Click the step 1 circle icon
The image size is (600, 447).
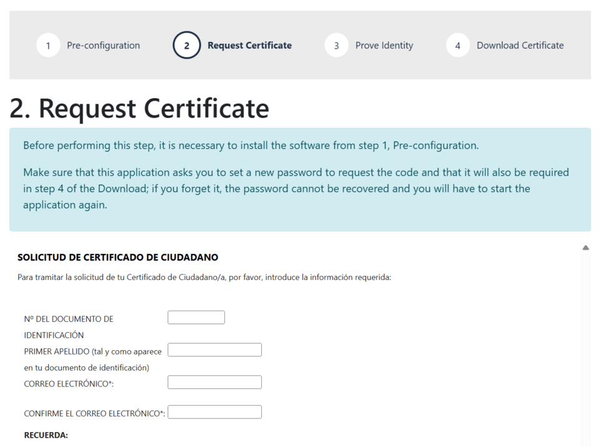pos(48,44)
